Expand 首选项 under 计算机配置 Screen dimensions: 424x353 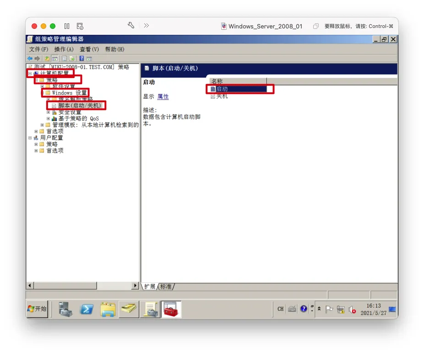[36, 131]
